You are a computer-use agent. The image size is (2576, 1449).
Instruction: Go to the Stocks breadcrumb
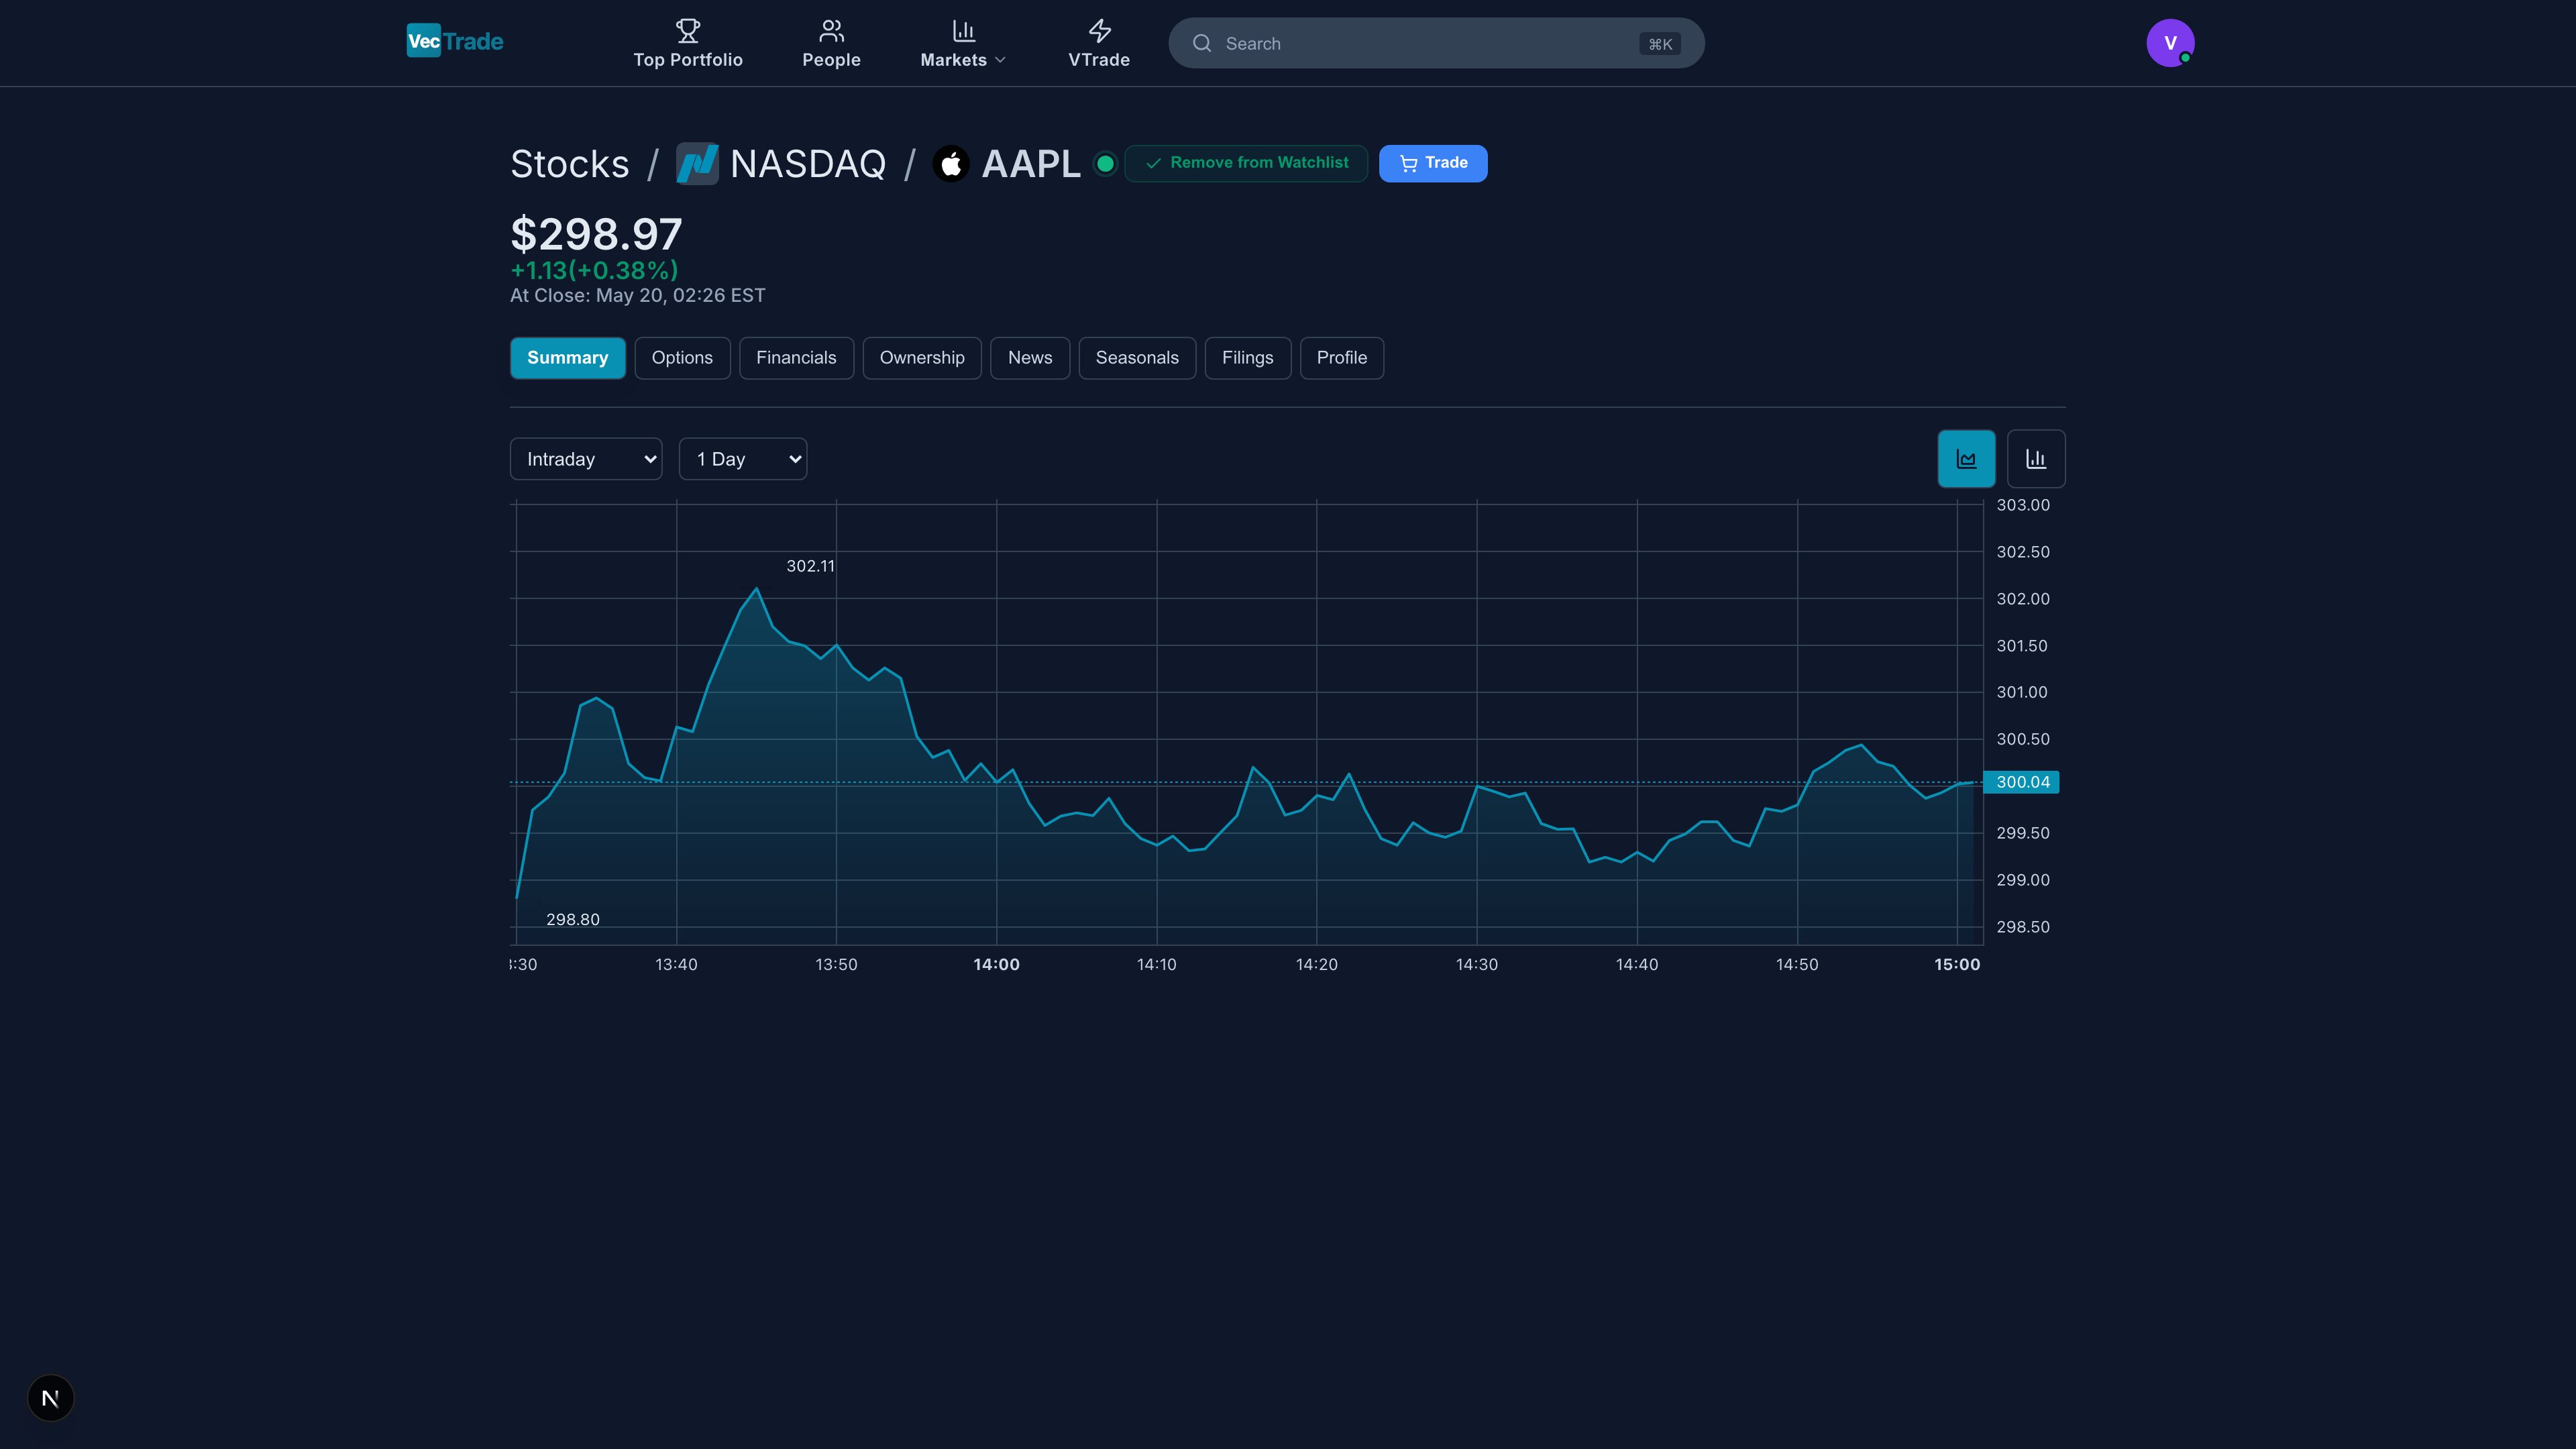tap(570, 164)
